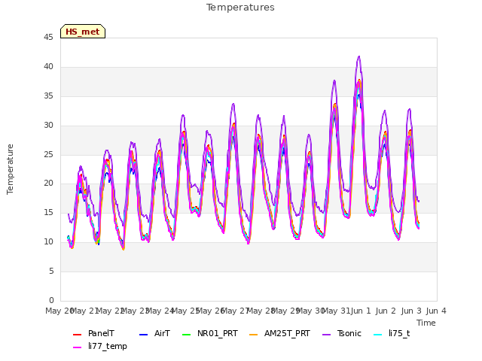Click the 10 y-axis tick label
Screen dimensions: 482x361
pyautogui.click(x=48, y=242)
